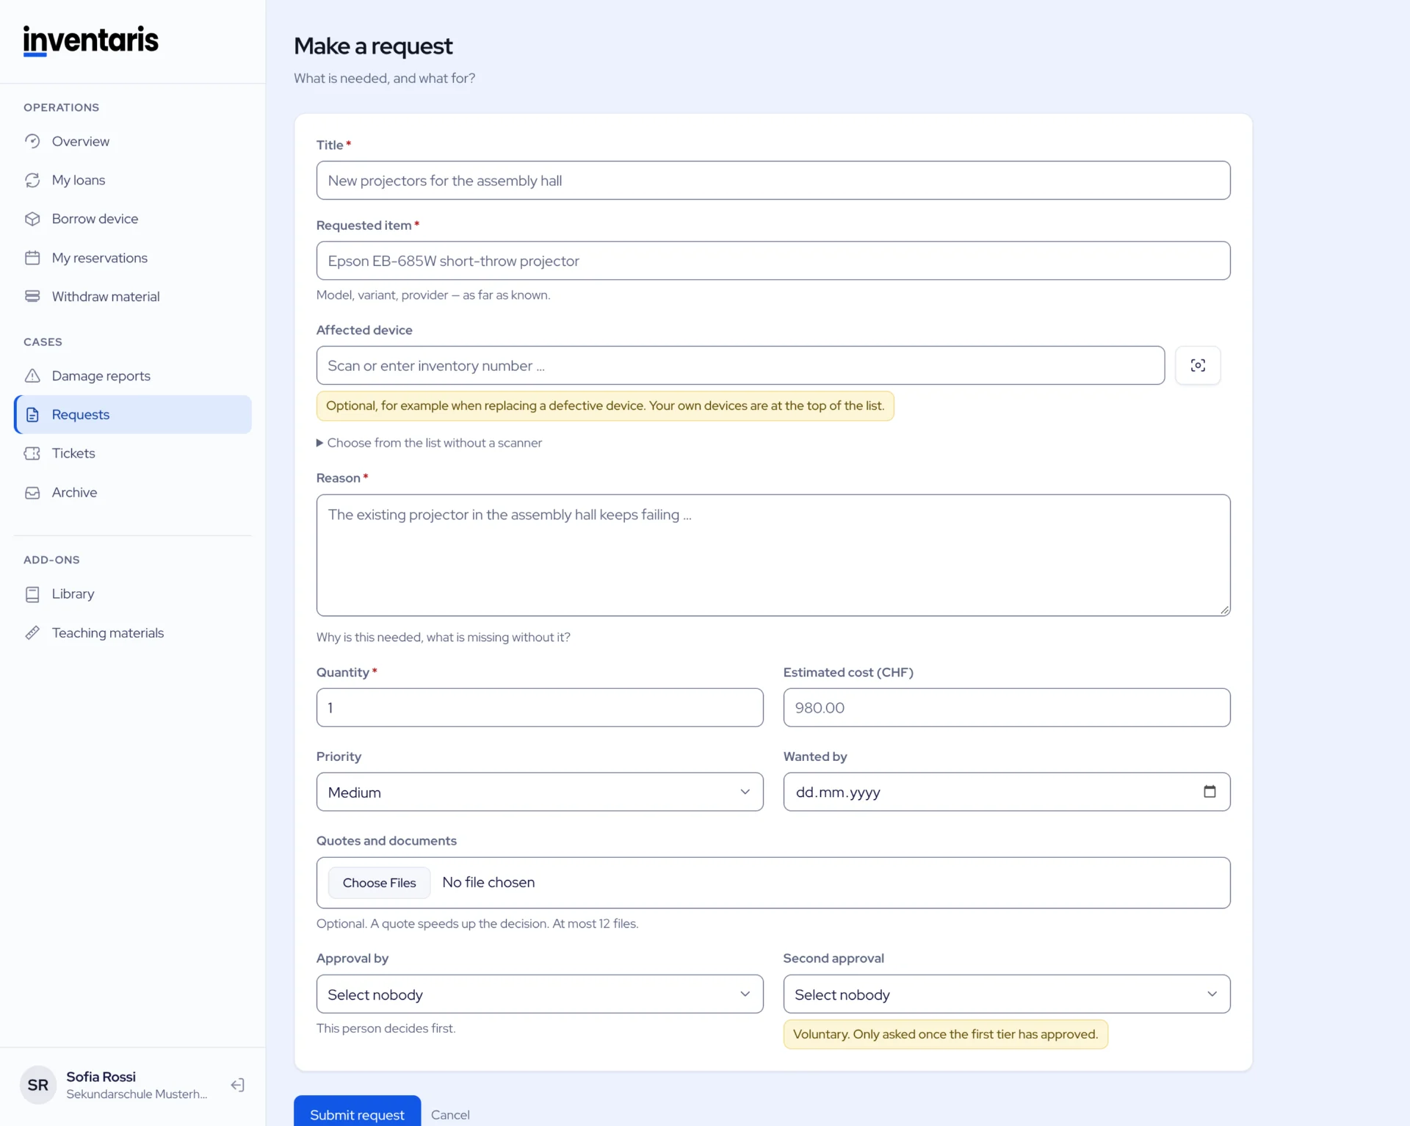Click the Choose Files button
The width and height of the screenshot is (1410, 1126).
pos(379,883)
